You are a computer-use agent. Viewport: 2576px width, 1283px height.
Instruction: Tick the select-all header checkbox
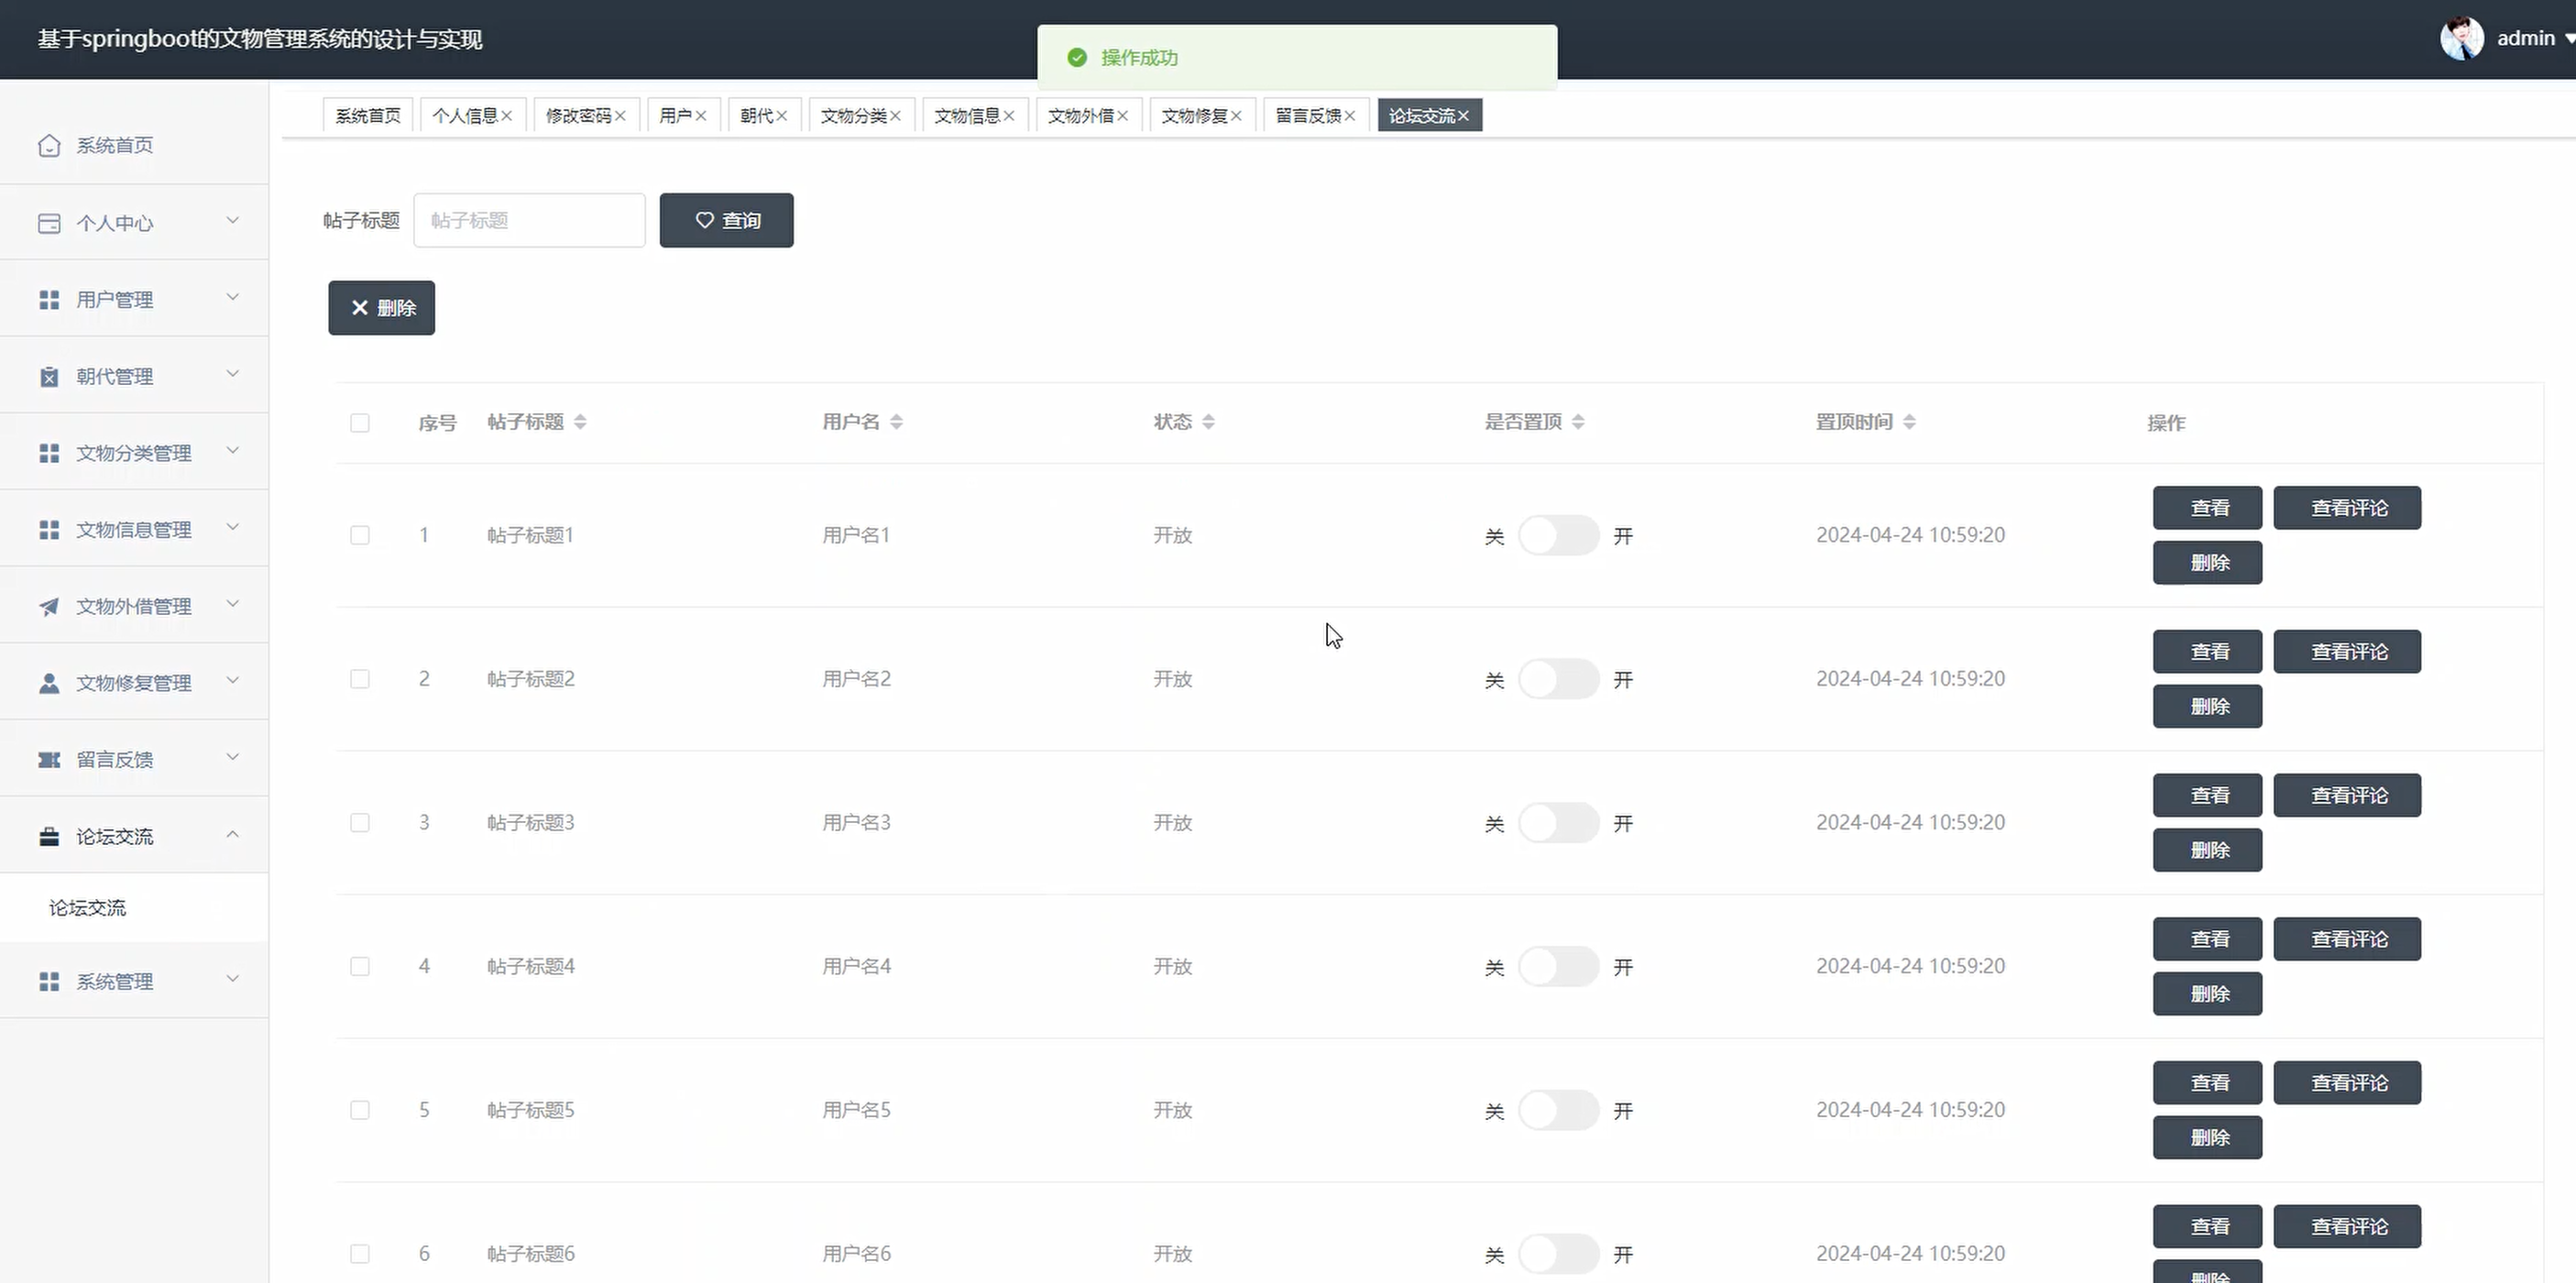click(360, 423)
